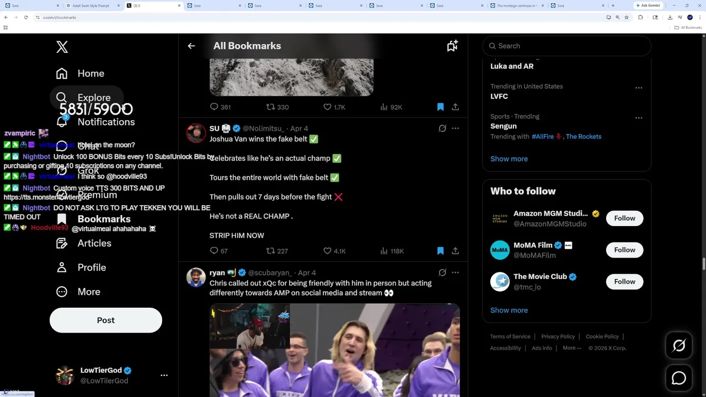The height and width of the screenshot is (397, 706).
Task: Open the floating messages chat button
Action: coord(679,378)
